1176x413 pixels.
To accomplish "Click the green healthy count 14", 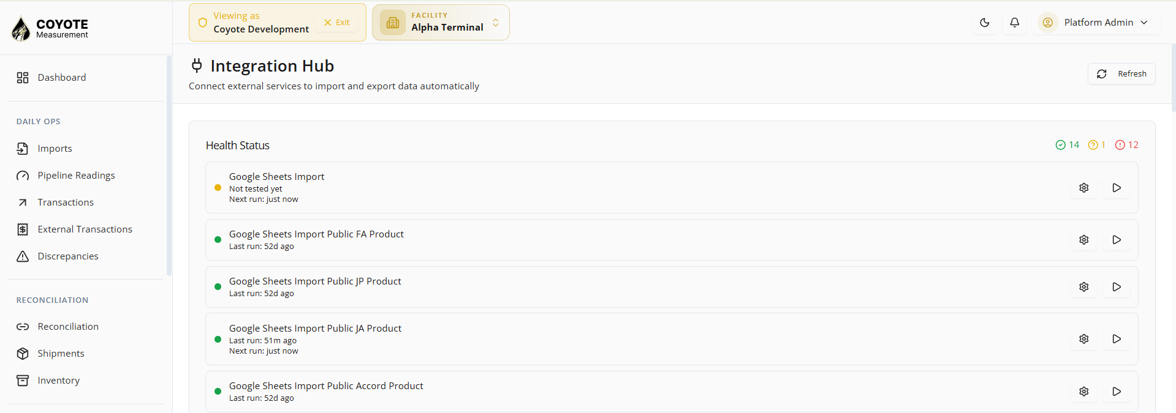I will [1068, 145].
